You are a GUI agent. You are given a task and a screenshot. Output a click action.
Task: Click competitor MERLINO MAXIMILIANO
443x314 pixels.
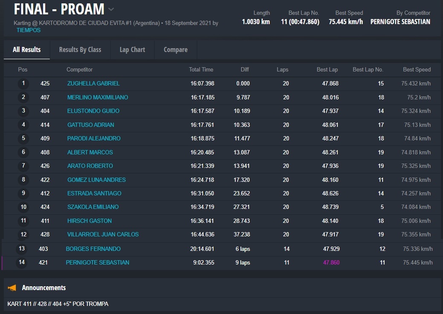click(x=98, y=97)
